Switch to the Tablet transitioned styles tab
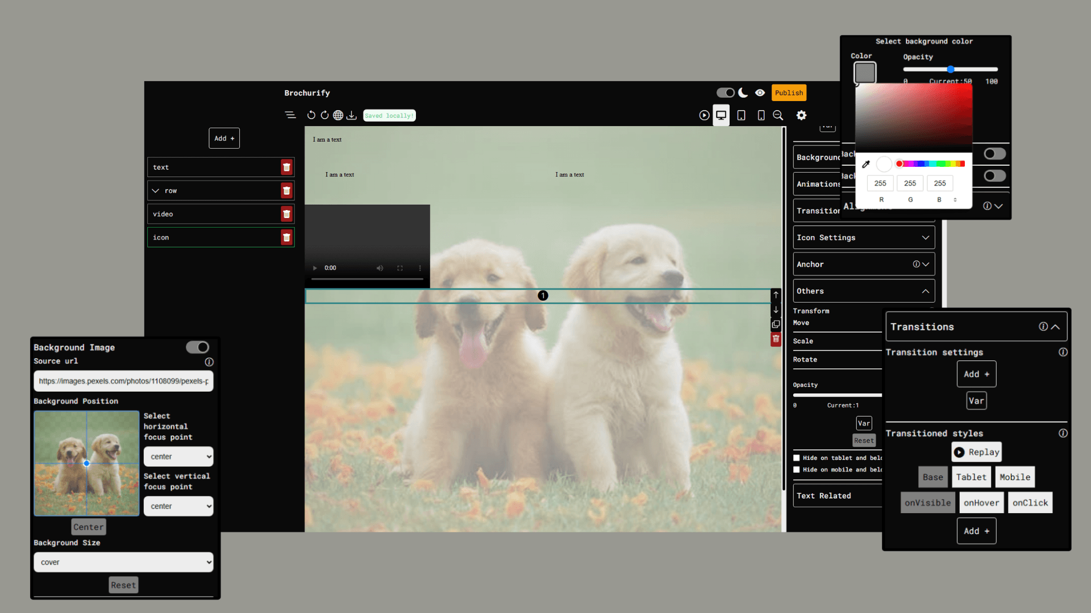 [x=971, y=477]
